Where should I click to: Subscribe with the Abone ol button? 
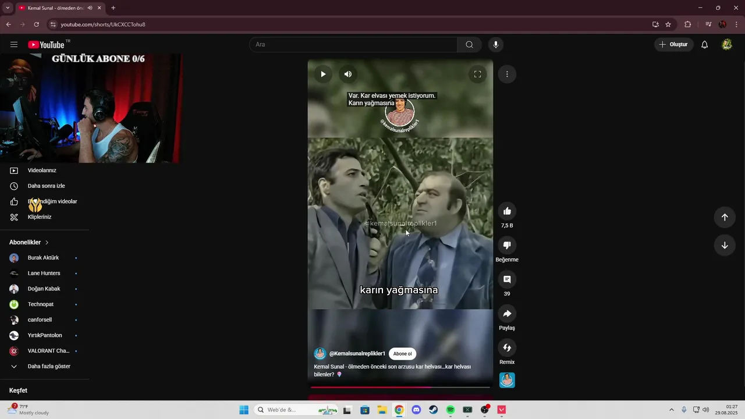(x=402, y=354)
